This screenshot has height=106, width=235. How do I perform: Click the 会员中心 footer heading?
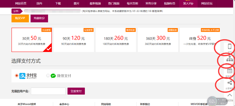[64, 104]
